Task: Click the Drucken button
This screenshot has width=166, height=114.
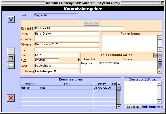Action: click(133, 107)
